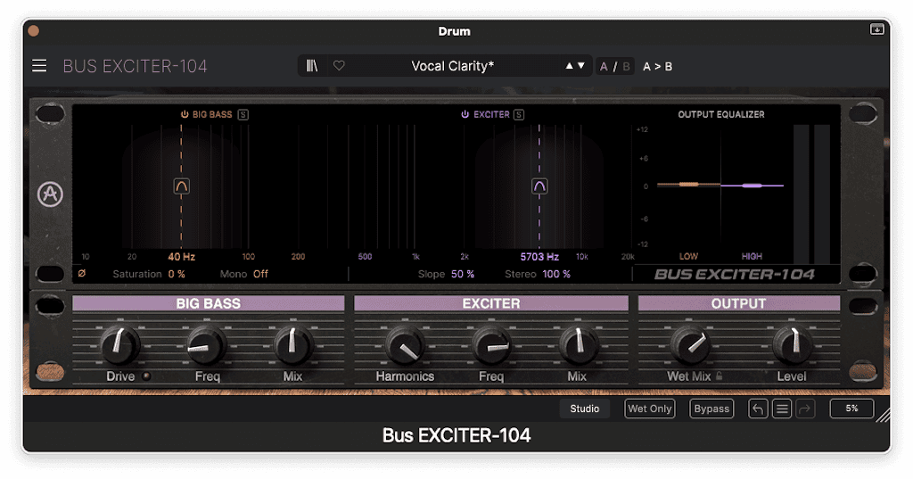Image resolution: width=913 pixels, height=479 pixels.
Task: Click the Exciter Freq knob
Action: 491,344
